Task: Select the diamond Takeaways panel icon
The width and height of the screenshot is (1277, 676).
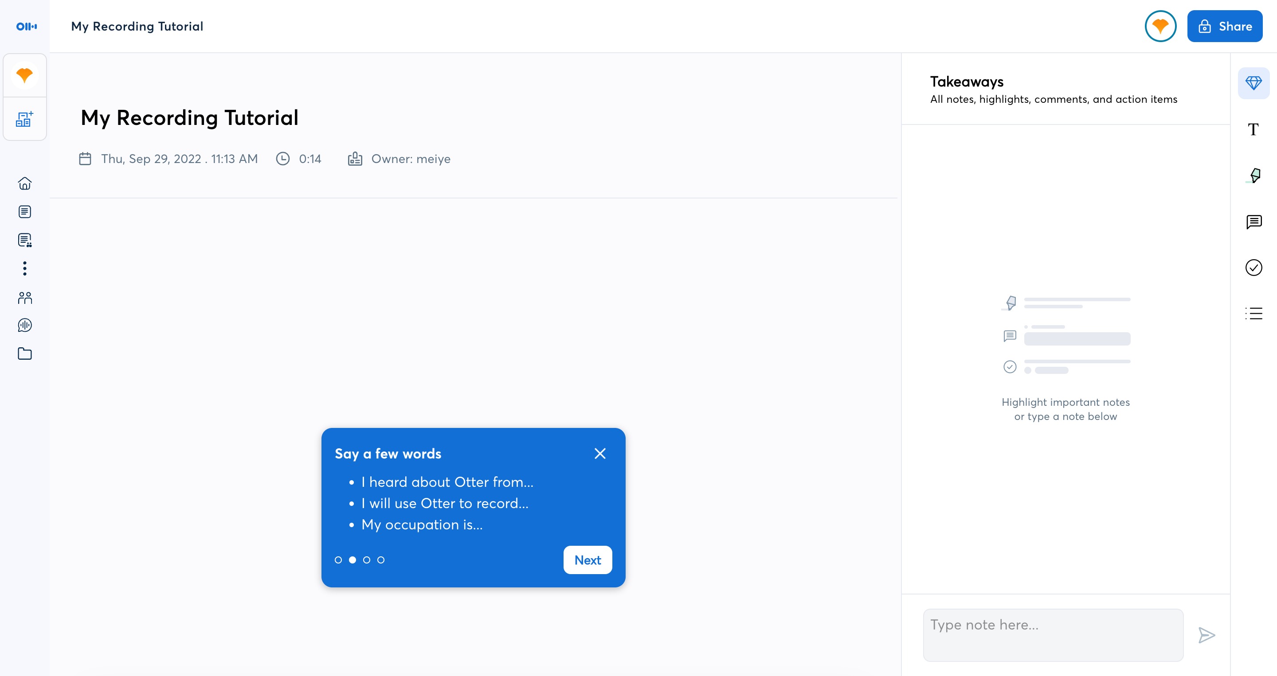Action: point(1253,83)
